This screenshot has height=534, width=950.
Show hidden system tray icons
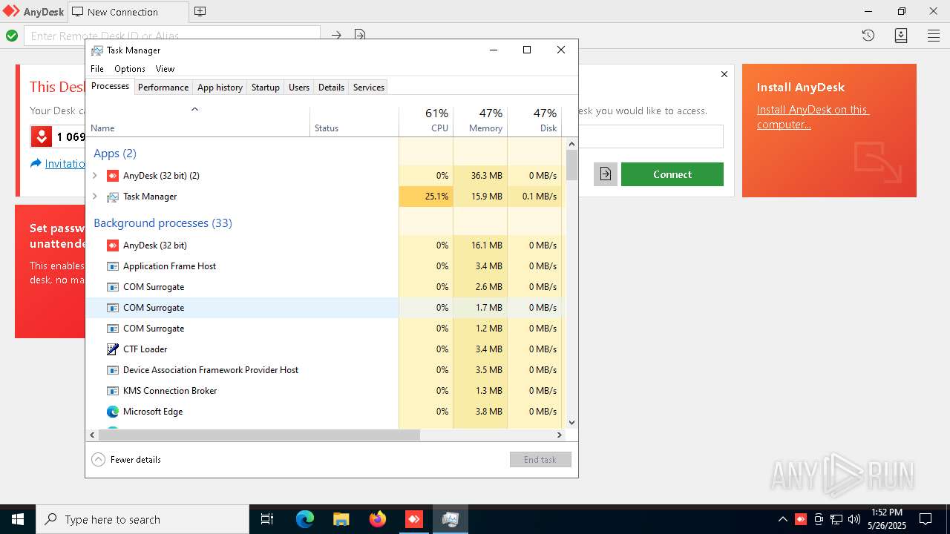[x=783, y=519]
